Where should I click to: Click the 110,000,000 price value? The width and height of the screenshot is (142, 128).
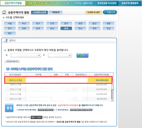point(101,94)
